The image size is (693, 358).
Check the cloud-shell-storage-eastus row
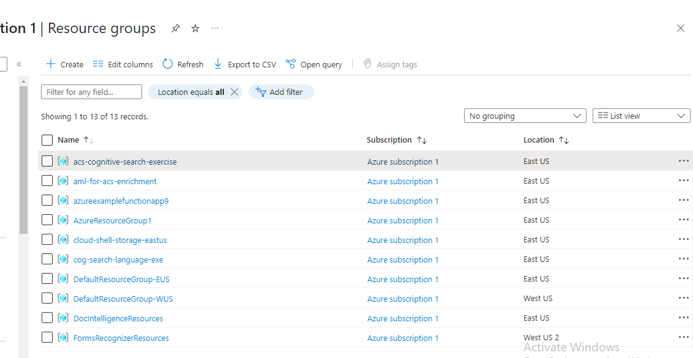[47, 239]
